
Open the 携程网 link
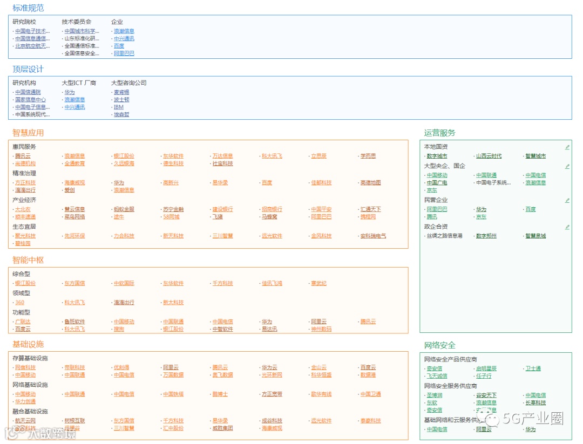click(368, 217)
